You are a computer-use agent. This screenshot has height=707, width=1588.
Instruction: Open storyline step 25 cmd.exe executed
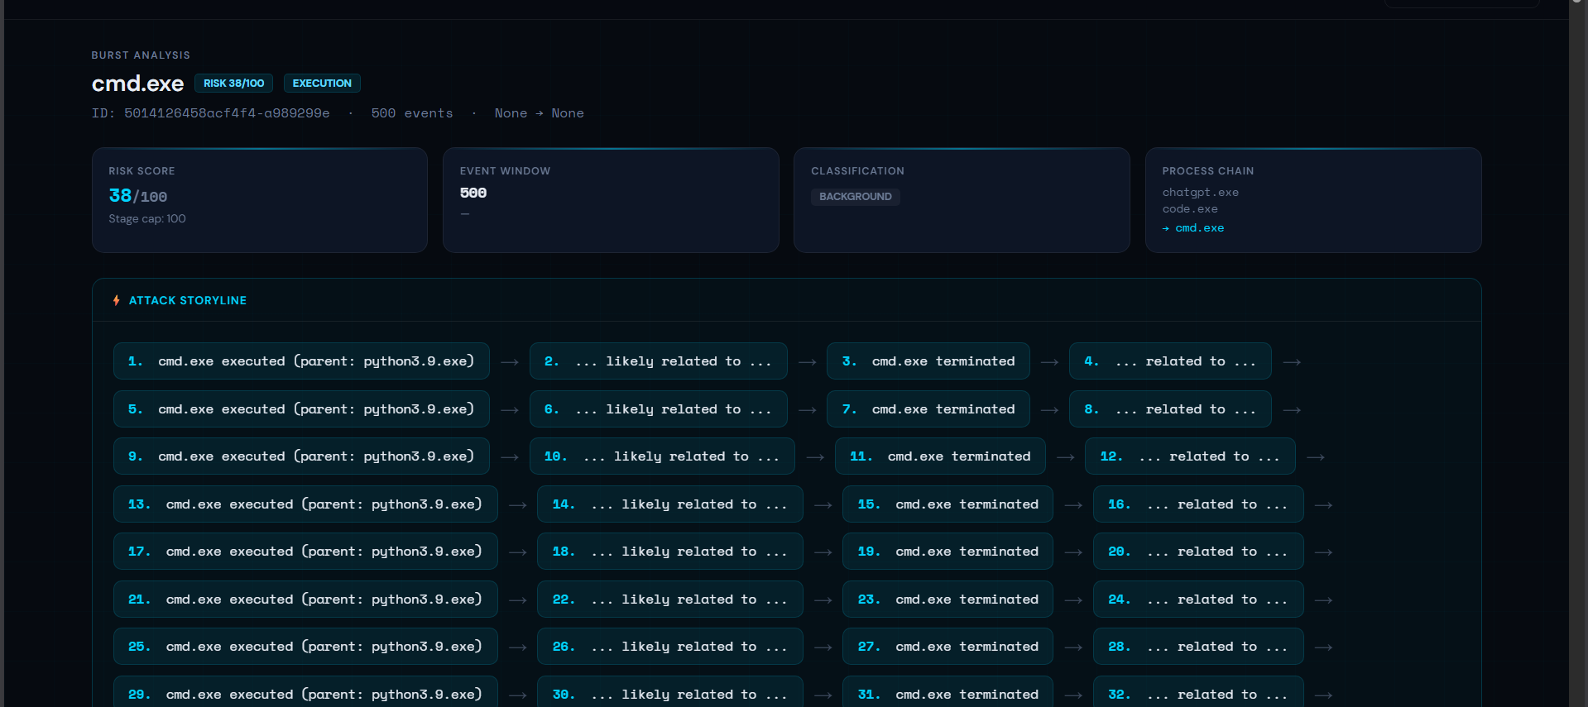[x=305, y=647]
